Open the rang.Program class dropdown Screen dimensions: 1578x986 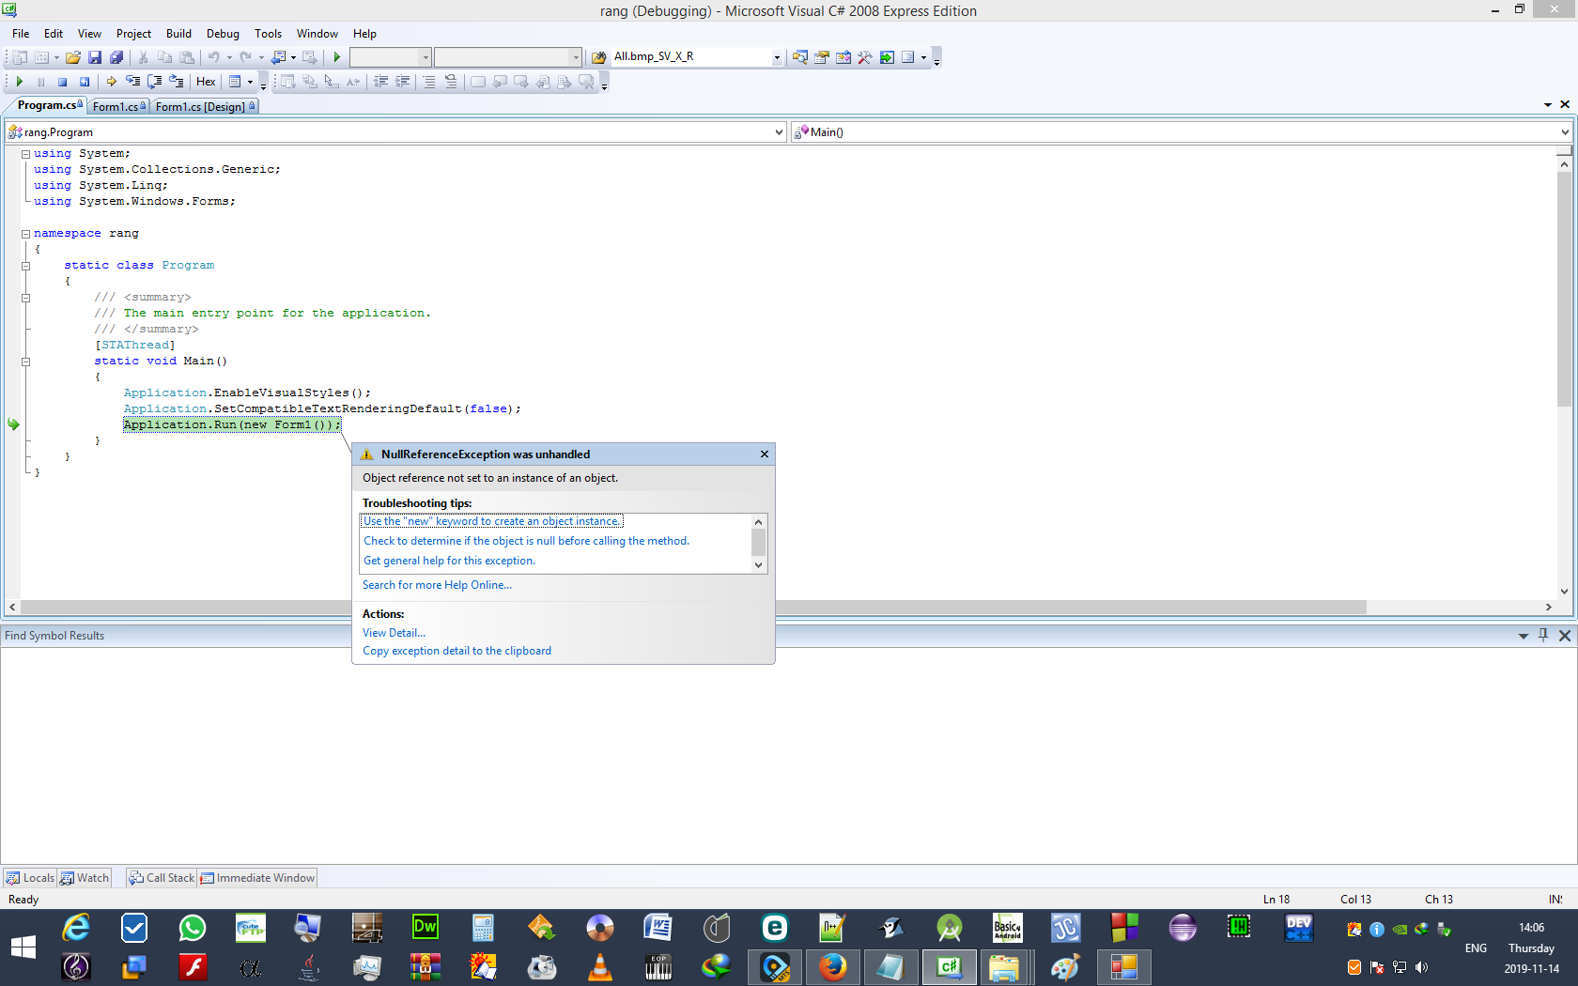[x=395, y=132]
